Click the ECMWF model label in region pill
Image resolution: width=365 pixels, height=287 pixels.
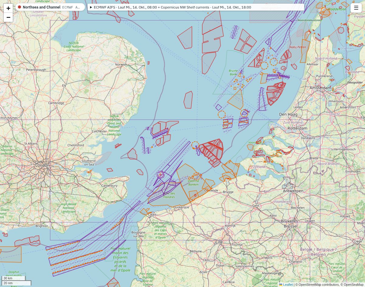pyautogui.click(x=71, y=7)
